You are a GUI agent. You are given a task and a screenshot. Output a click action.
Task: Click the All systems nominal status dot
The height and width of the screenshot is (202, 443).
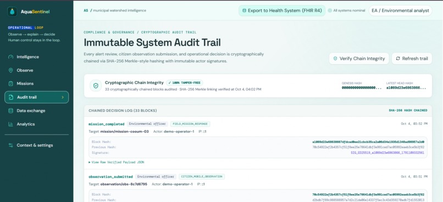[330, 11]
